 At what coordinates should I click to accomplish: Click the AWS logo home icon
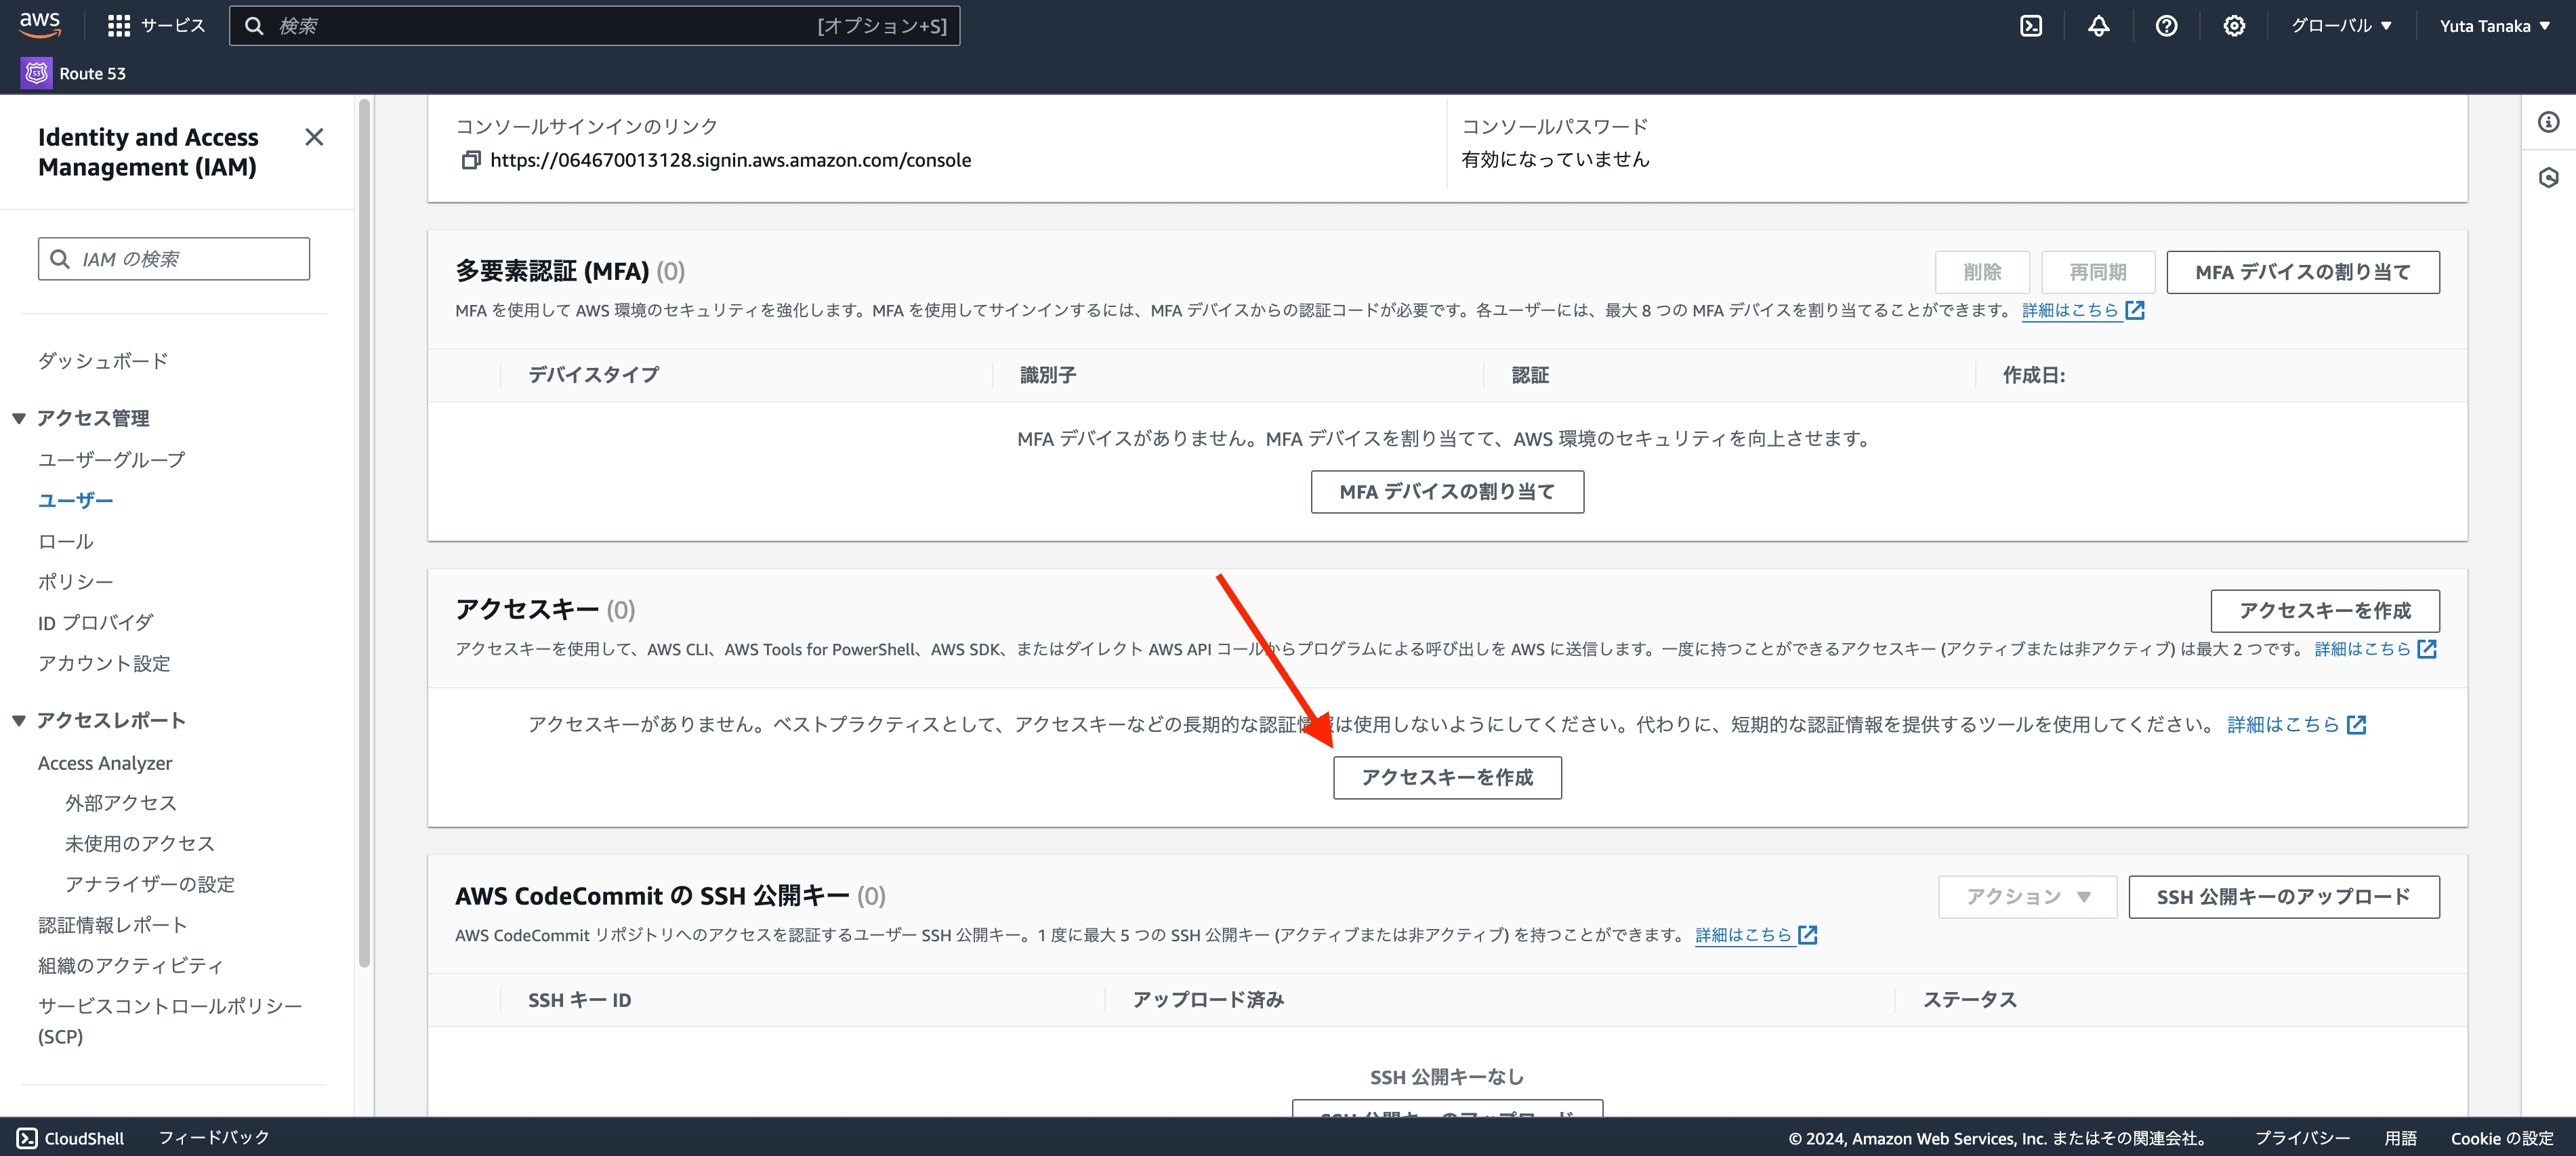(40, 25)
